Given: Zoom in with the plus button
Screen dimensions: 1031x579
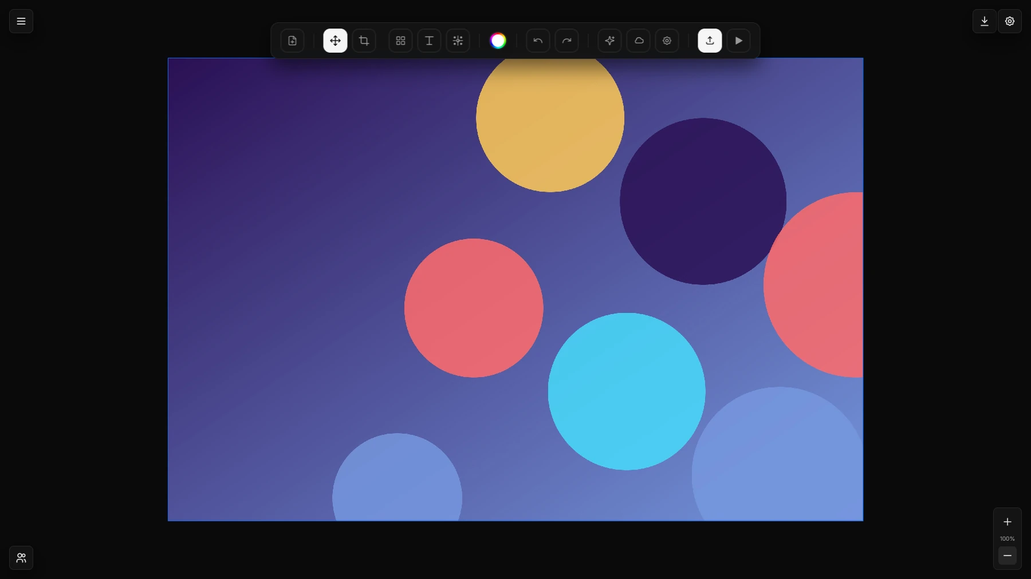Looking at the screenshot, I should [1008, 522].
